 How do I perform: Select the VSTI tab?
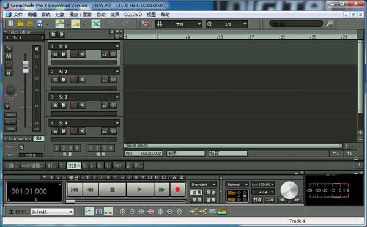118,166
